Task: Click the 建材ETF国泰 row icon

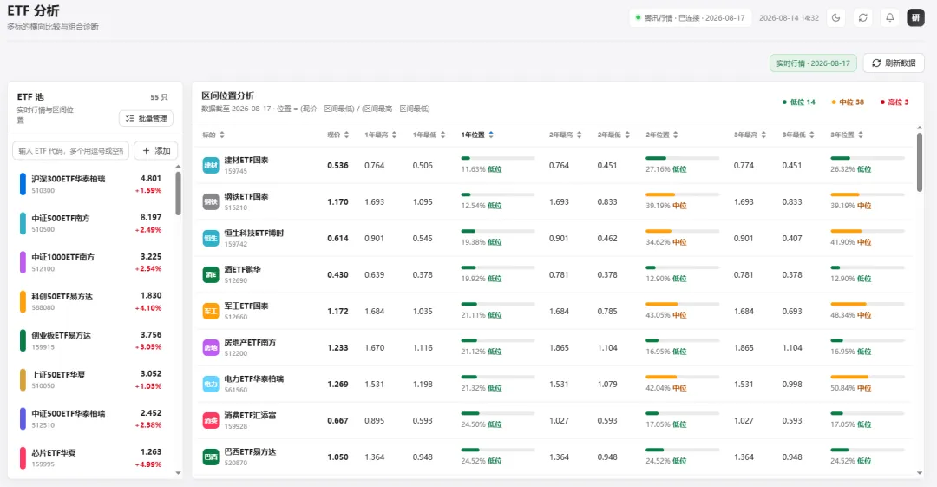Action: click(x=210, y=165)
